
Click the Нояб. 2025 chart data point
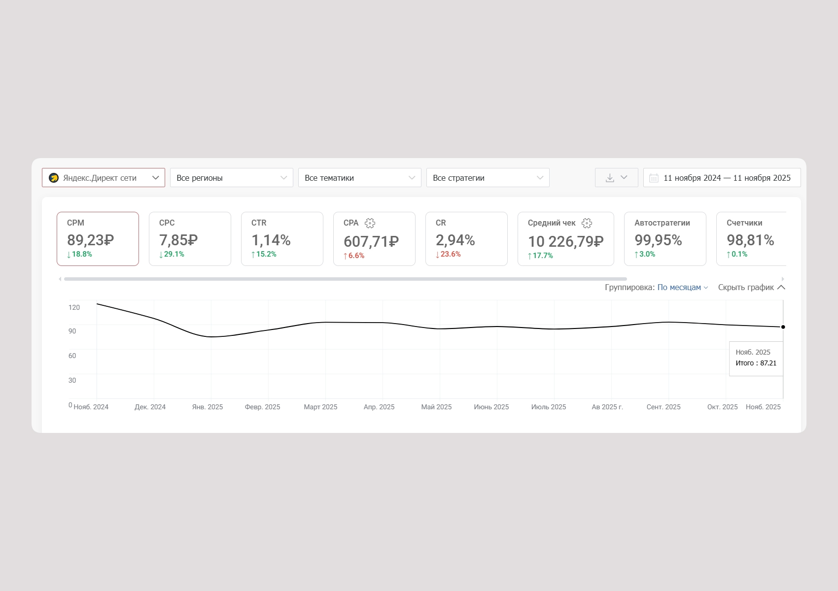click(x=783, y=327)
